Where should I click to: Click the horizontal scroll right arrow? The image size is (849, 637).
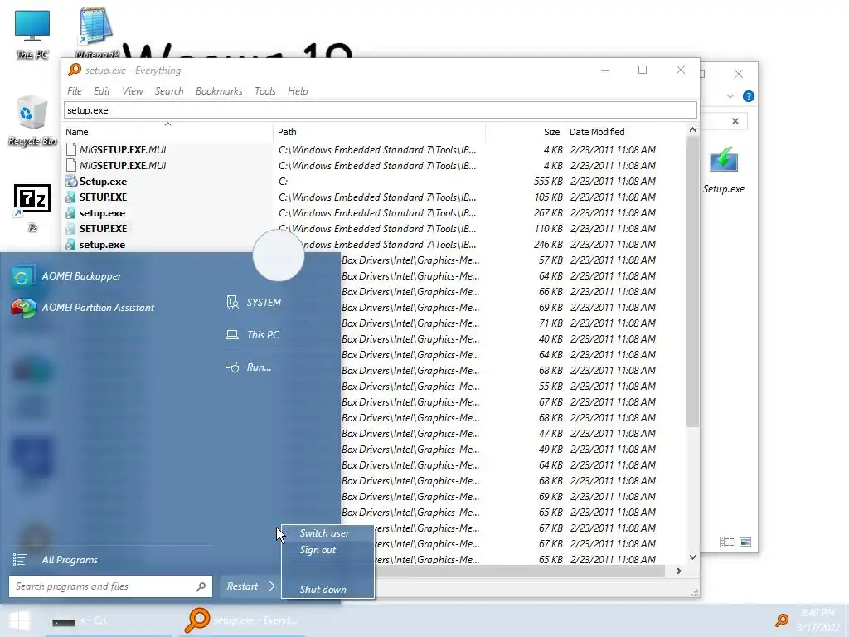coord(679,571)
